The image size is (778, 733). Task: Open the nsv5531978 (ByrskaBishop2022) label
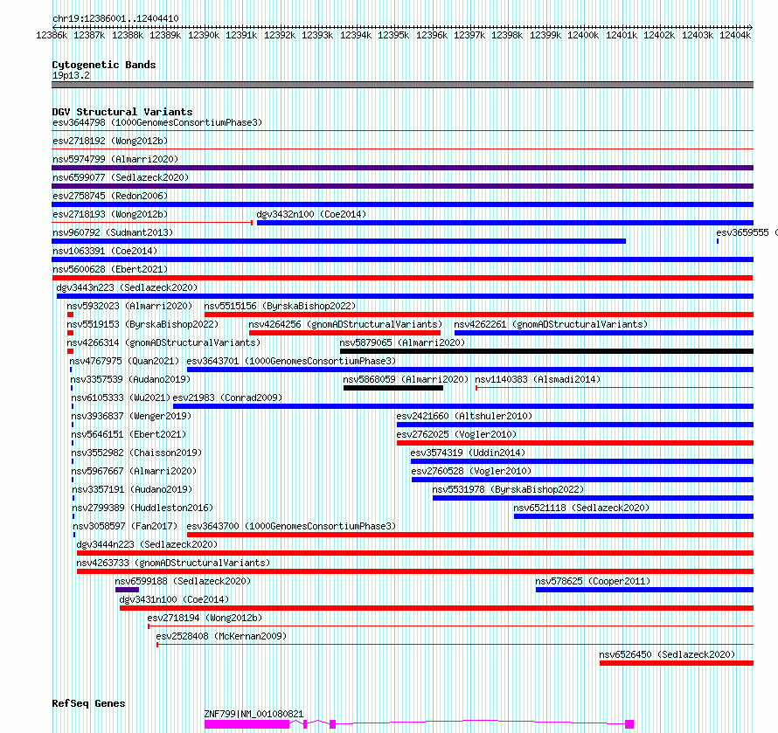pos(508,489)
